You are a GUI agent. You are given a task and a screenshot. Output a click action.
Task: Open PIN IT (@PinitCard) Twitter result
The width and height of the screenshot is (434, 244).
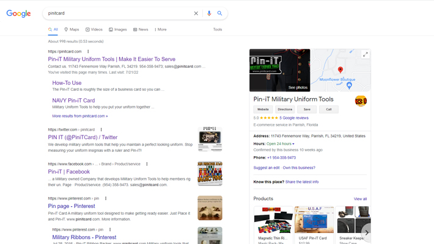(x=83, y=137)
